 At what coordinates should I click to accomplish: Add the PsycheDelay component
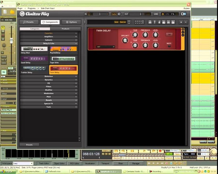[64, 50]
